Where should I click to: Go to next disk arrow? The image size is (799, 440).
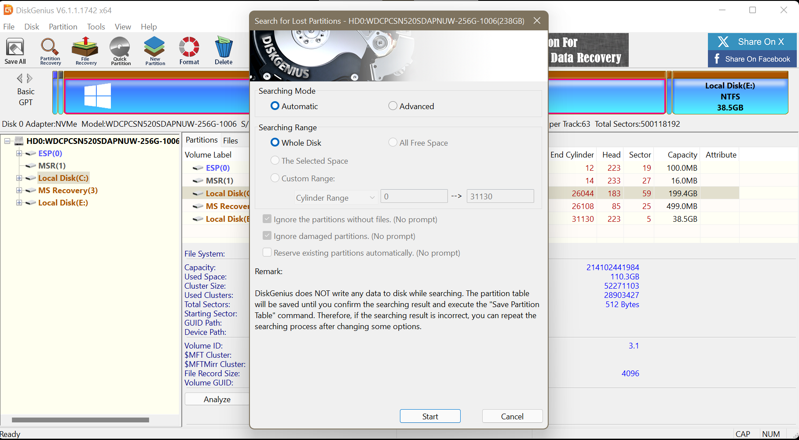click(x=29, y=78)
